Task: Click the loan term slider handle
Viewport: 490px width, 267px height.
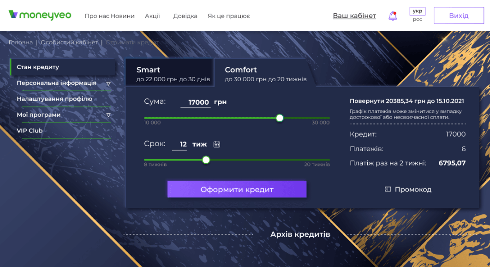Action: tap(206, 160)
